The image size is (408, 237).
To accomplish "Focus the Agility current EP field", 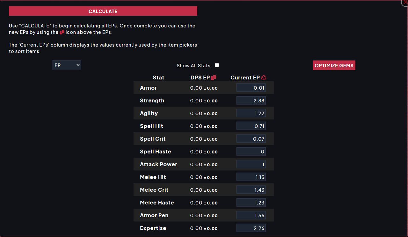I will 251,113.
